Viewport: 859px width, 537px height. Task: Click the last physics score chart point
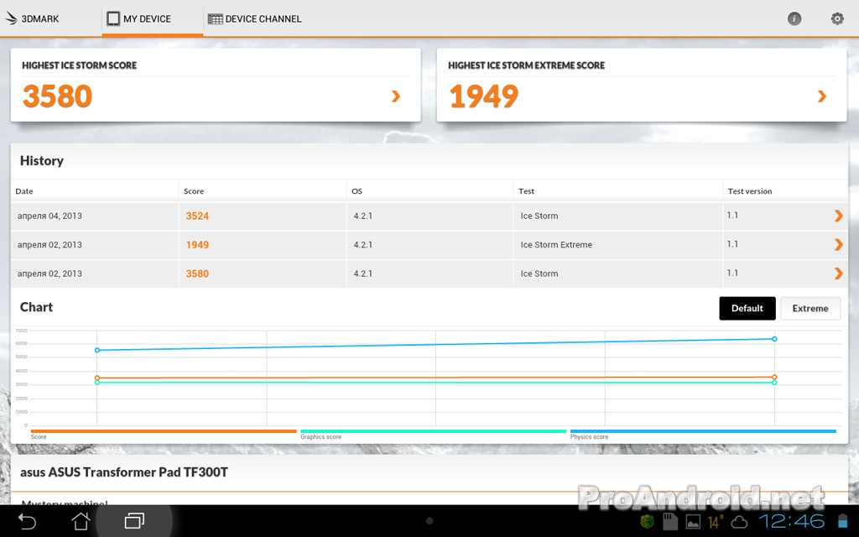click(x=774, y=339)
